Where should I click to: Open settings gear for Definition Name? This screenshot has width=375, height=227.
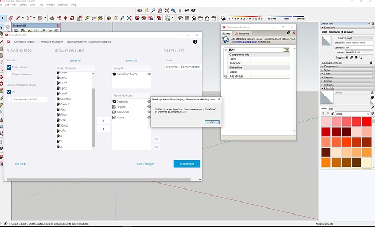[x=149, y=74]
